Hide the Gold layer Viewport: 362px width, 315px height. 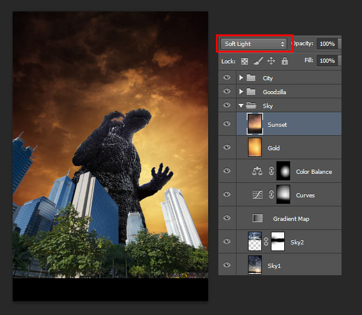(227, 147)
